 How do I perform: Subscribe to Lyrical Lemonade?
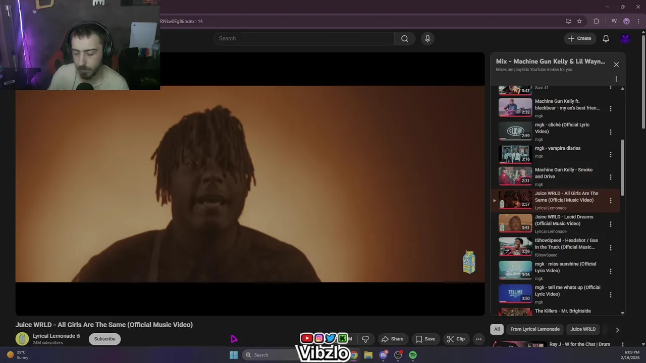click(x=104, y=339)
